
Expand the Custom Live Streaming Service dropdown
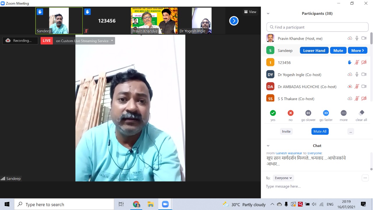pyautogui.click(x=112, y=41)
